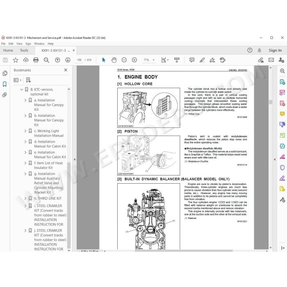Open attachments paperclip panel

(x=5, y=95)
